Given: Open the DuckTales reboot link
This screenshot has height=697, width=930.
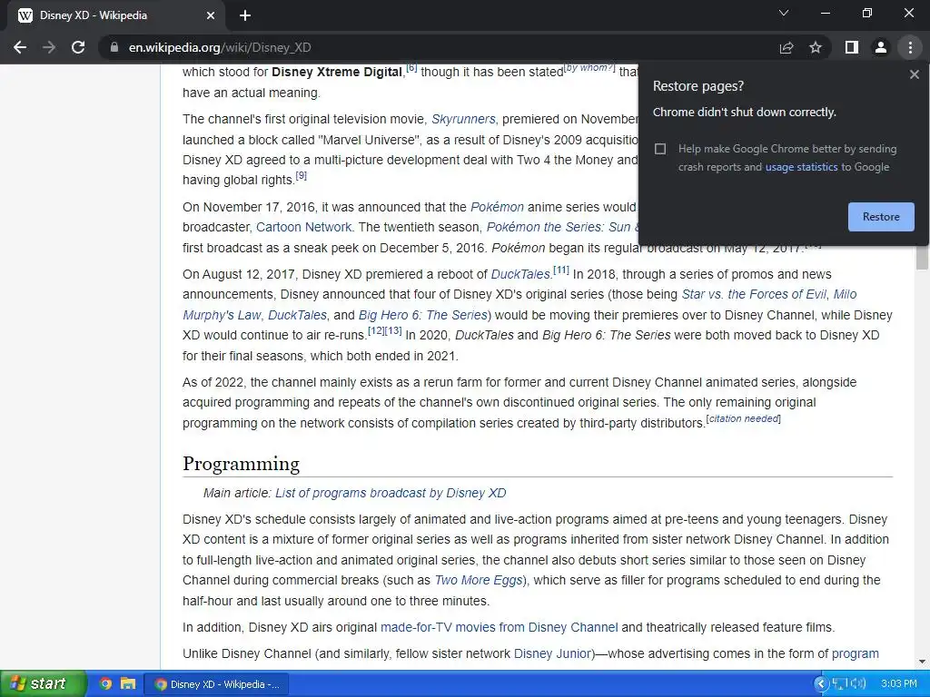Looking at the screenshot, I should click(520, 274).
